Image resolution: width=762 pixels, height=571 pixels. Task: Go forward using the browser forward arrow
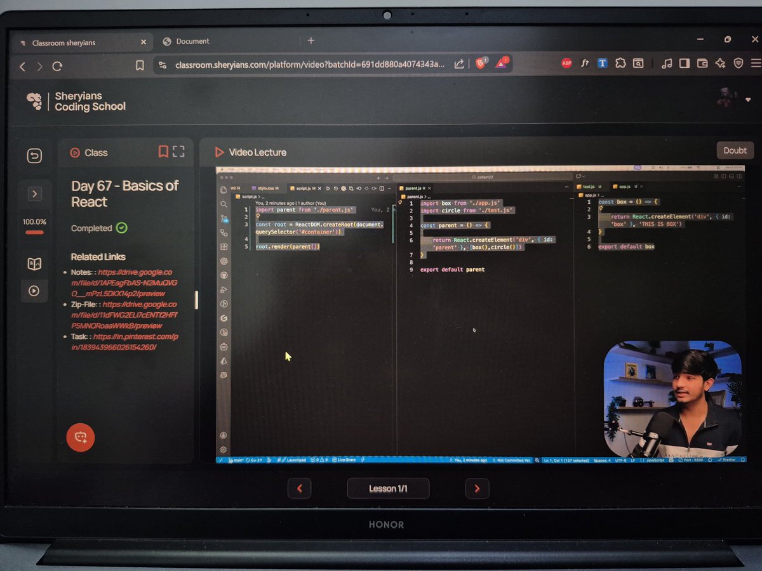click(39, 66)
